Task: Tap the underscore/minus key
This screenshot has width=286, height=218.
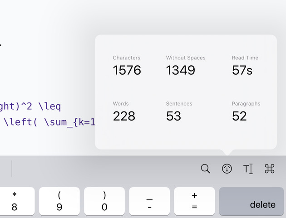Action: coord(149,201)
